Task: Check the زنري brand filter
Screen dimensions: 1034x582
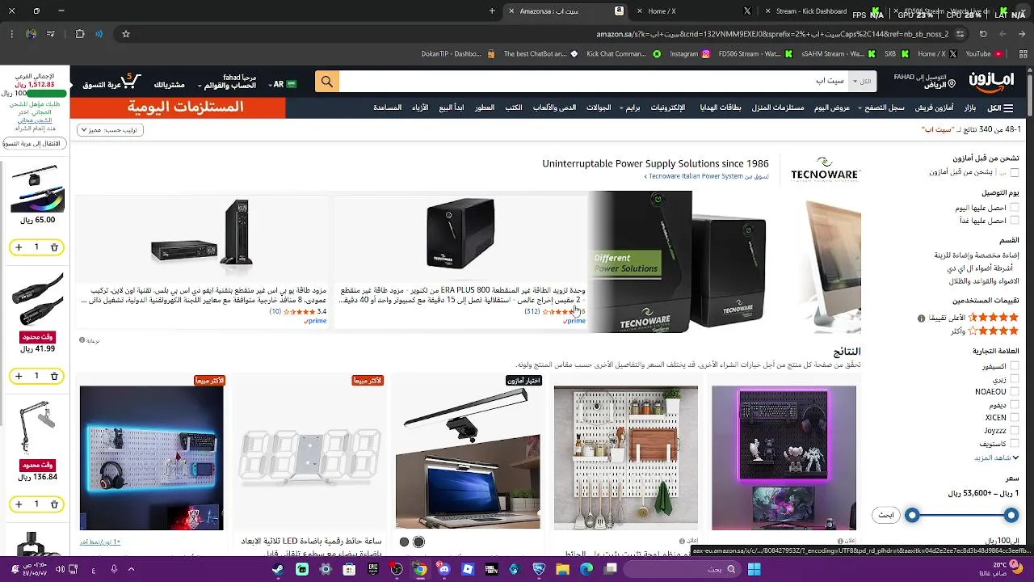Action: 1015,379
